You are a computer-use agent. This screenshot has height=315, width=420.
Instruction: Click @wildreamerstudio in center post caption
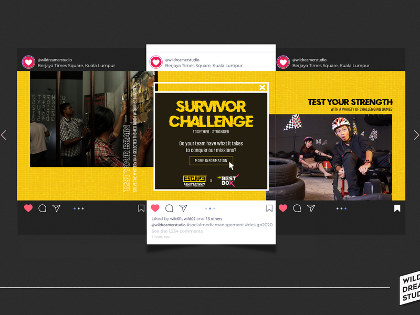(168, 225)
